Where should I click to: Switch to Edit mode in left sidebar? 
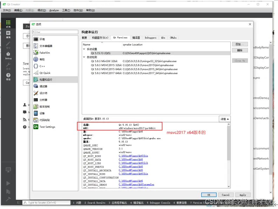tap(8, 34)
